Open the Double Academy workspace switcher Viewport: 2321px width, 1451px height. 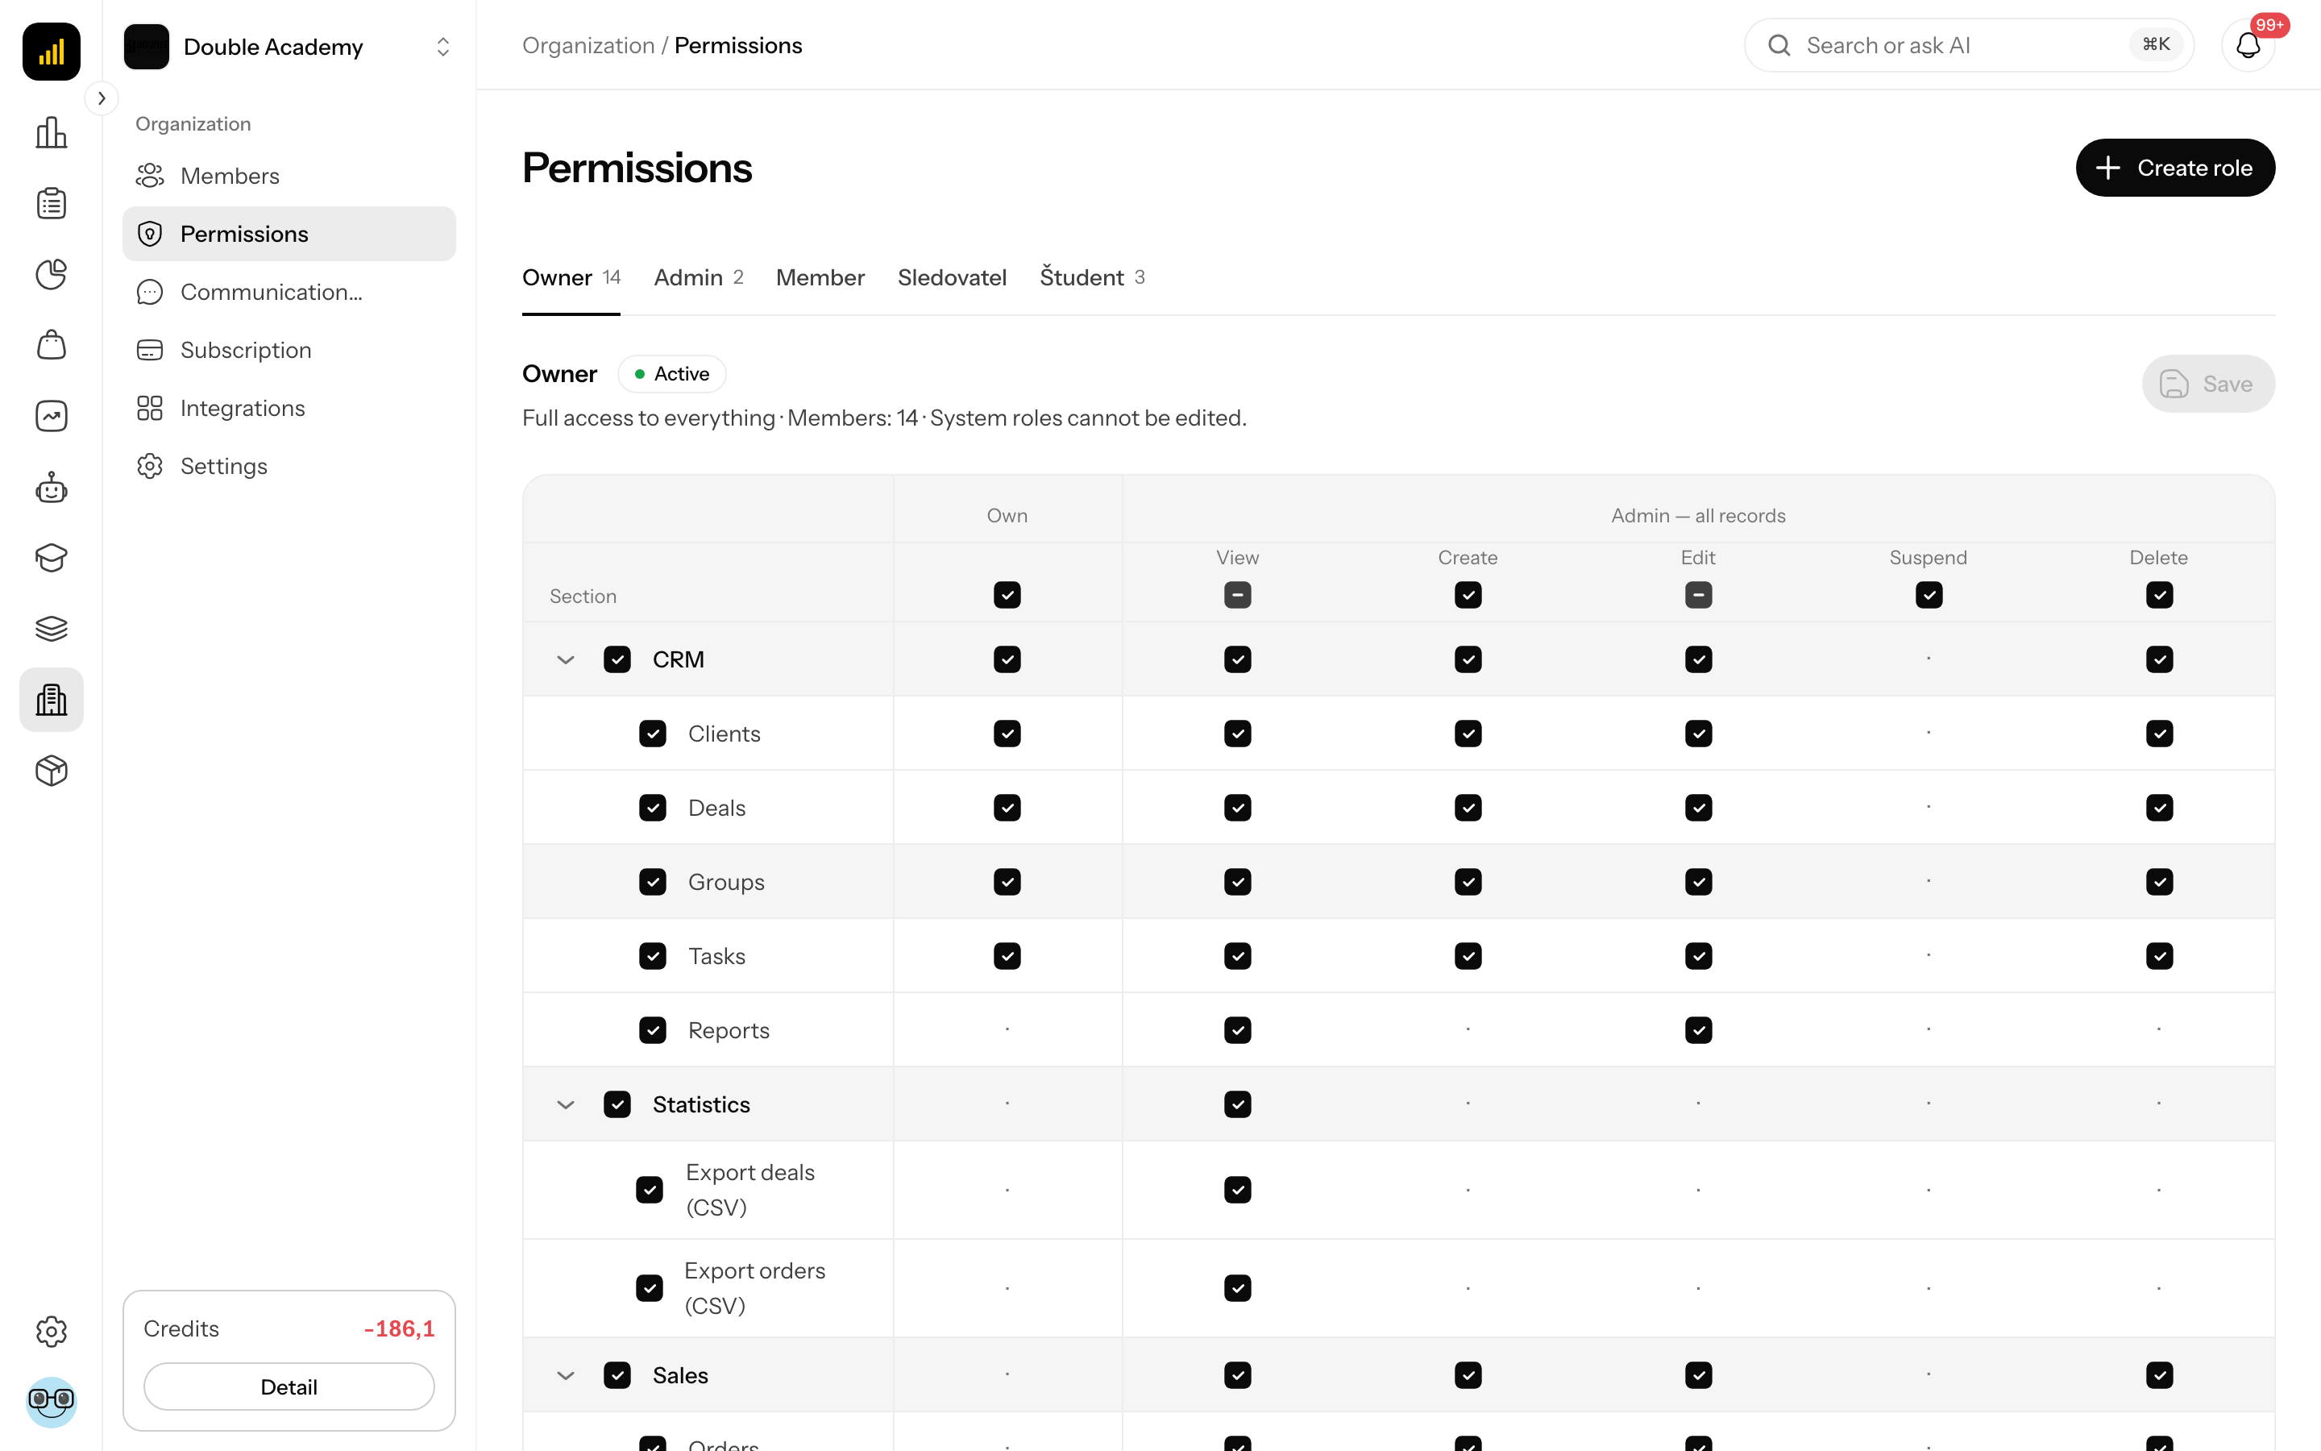(x=289, y=46)
